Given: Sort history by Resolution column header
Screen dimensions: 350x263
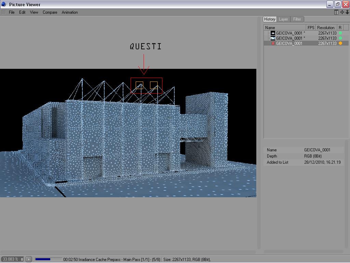Looking at the screenshot, I should [326, 27].
